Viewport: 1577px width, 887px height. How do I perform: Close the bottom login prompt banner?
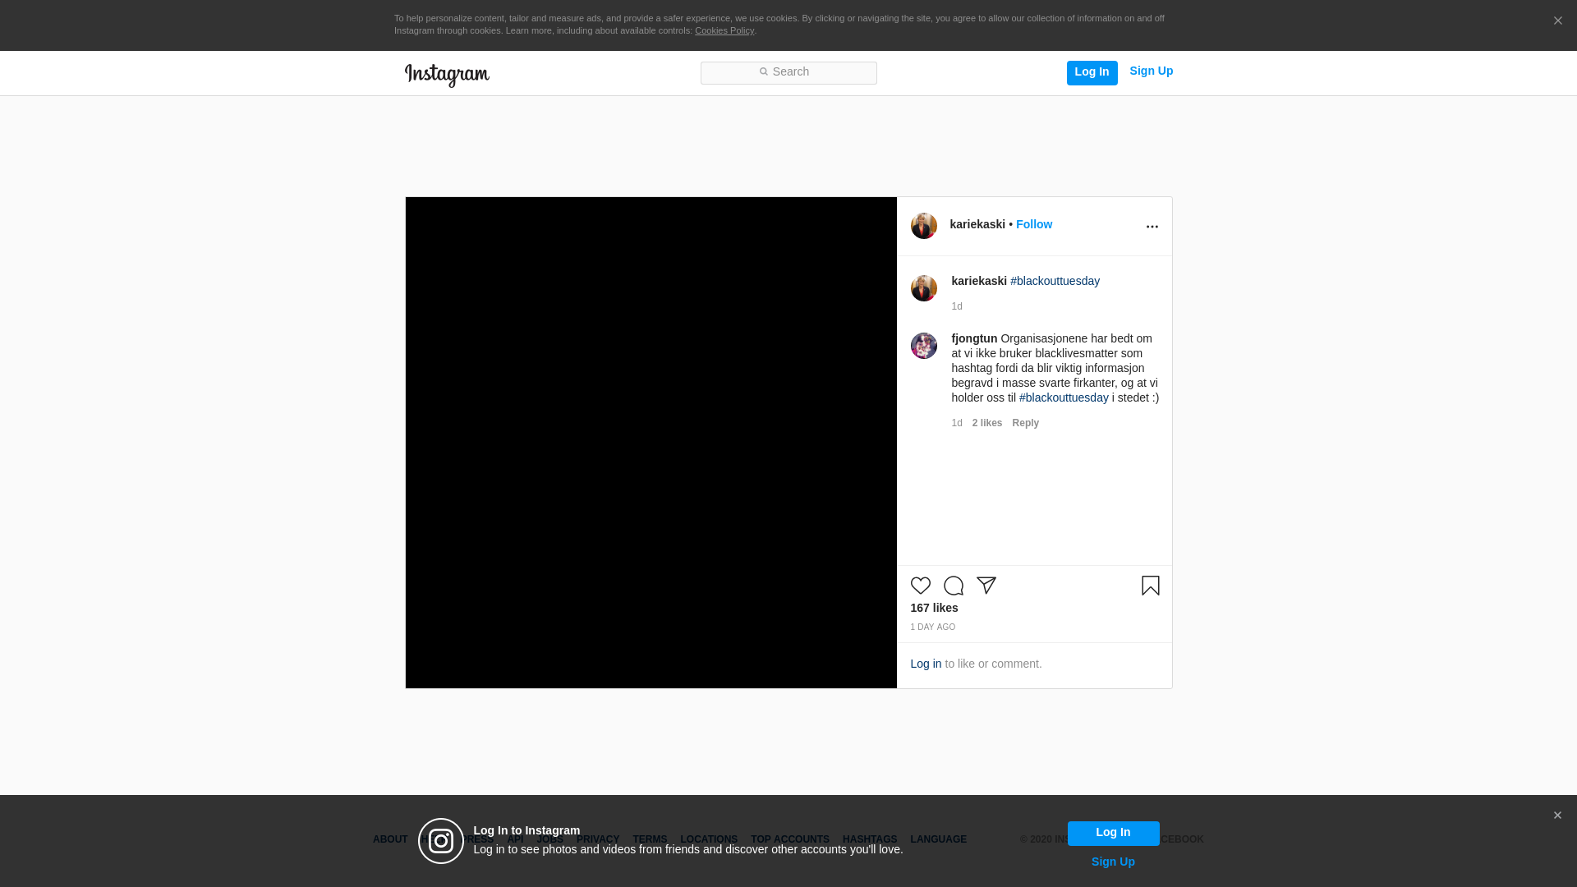point(1556,816)
